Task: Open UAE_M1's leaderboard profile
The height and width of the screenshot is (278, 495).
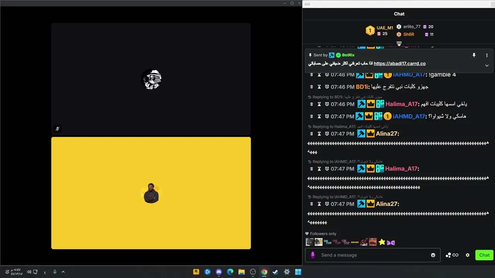Action: tap(385, 28)
